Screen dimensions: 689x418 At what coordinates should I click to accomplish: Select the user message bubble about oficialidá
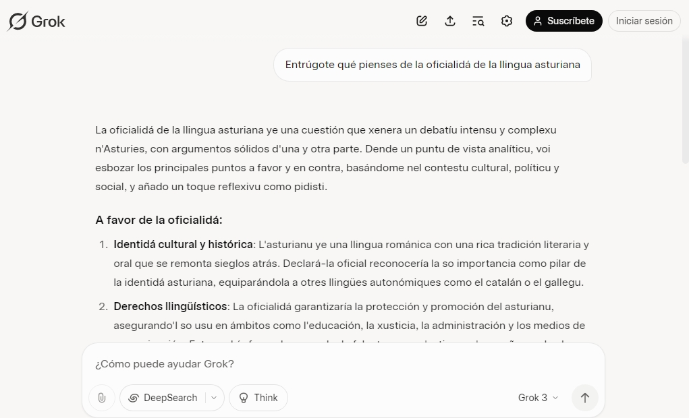[x=433, y=65]
